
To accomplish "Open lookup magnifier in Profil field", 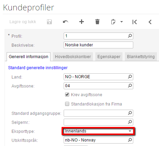I will coord(130,36).
